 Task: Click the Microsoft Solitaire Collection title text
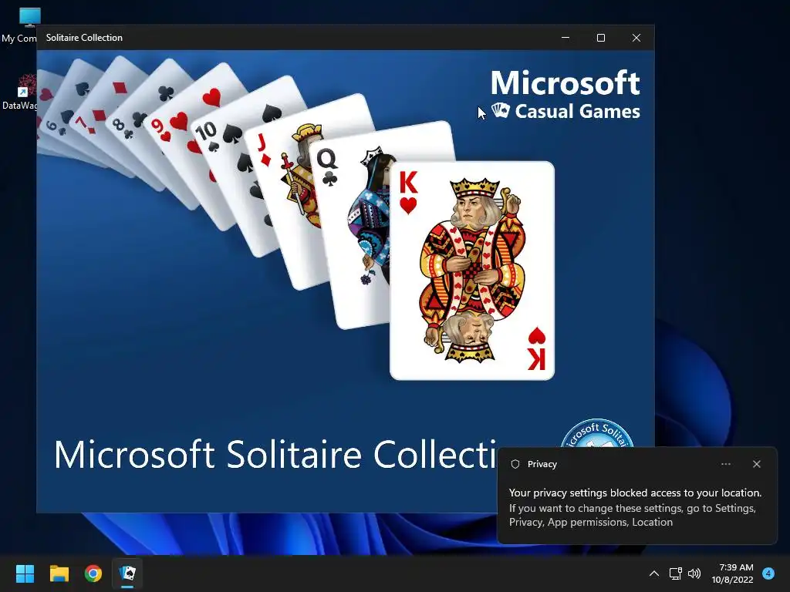tap(275, 455)
